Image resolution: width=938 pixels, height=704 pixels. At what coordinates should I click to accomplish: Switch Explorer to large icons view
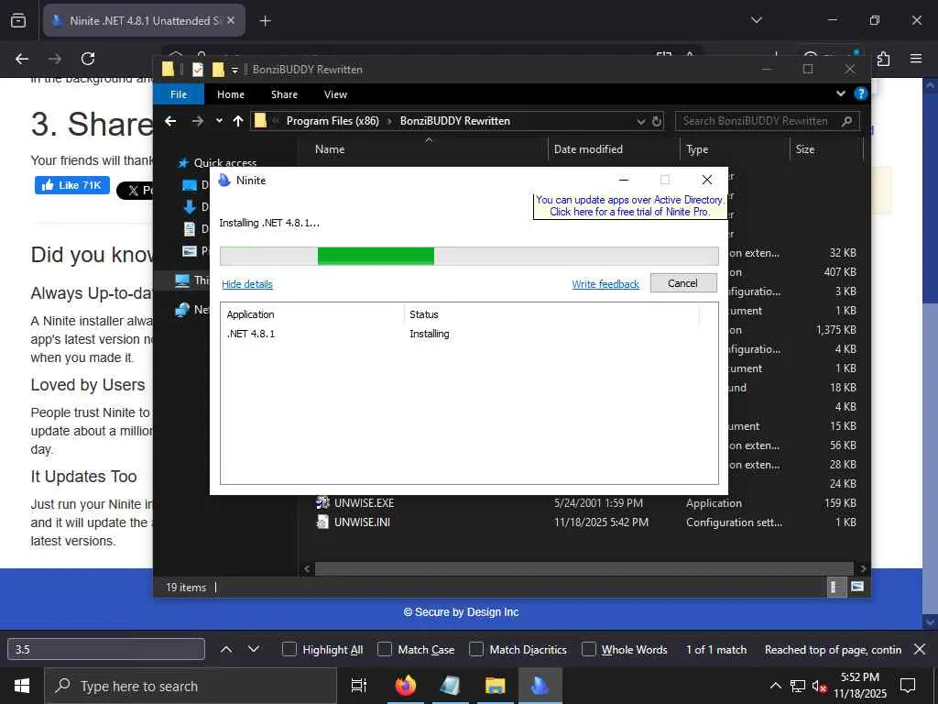(856, 587)
